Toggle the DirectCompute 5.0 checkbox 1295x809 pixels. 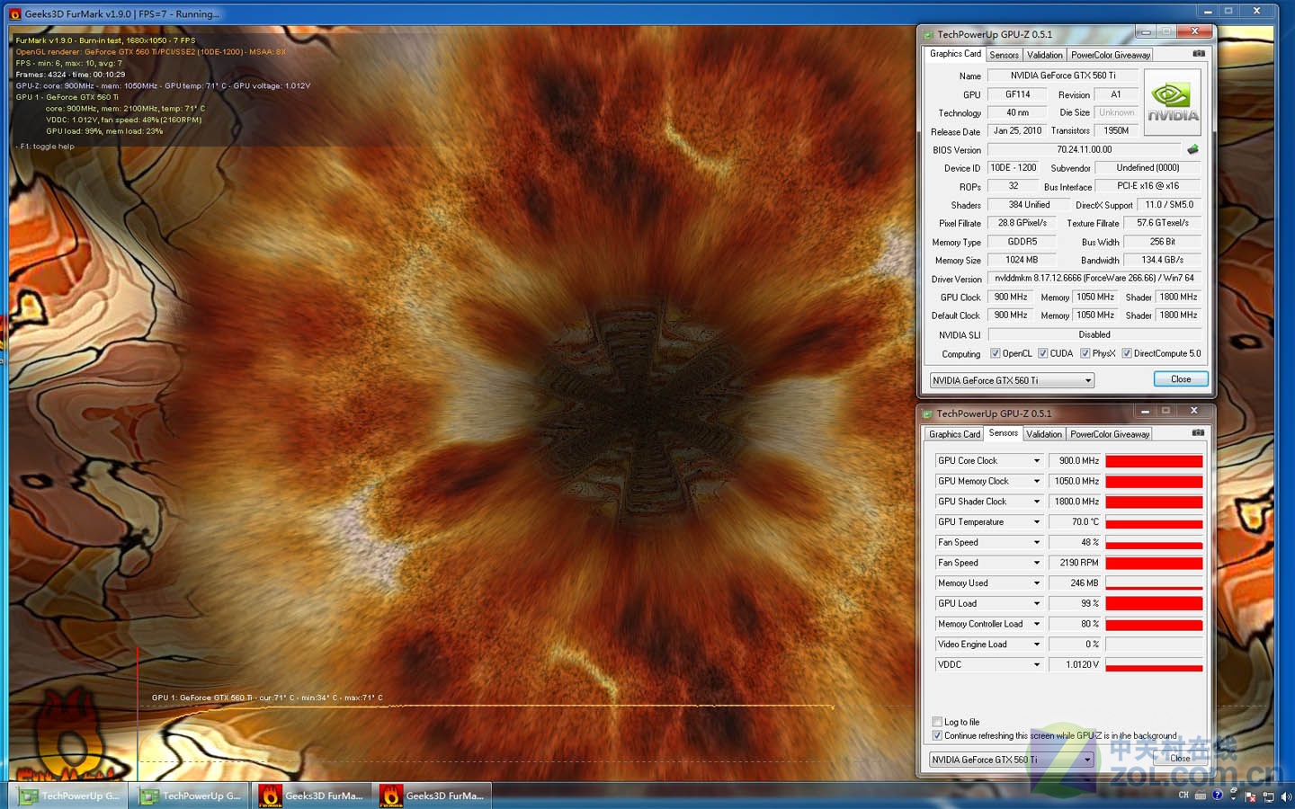click(1126, 353)
